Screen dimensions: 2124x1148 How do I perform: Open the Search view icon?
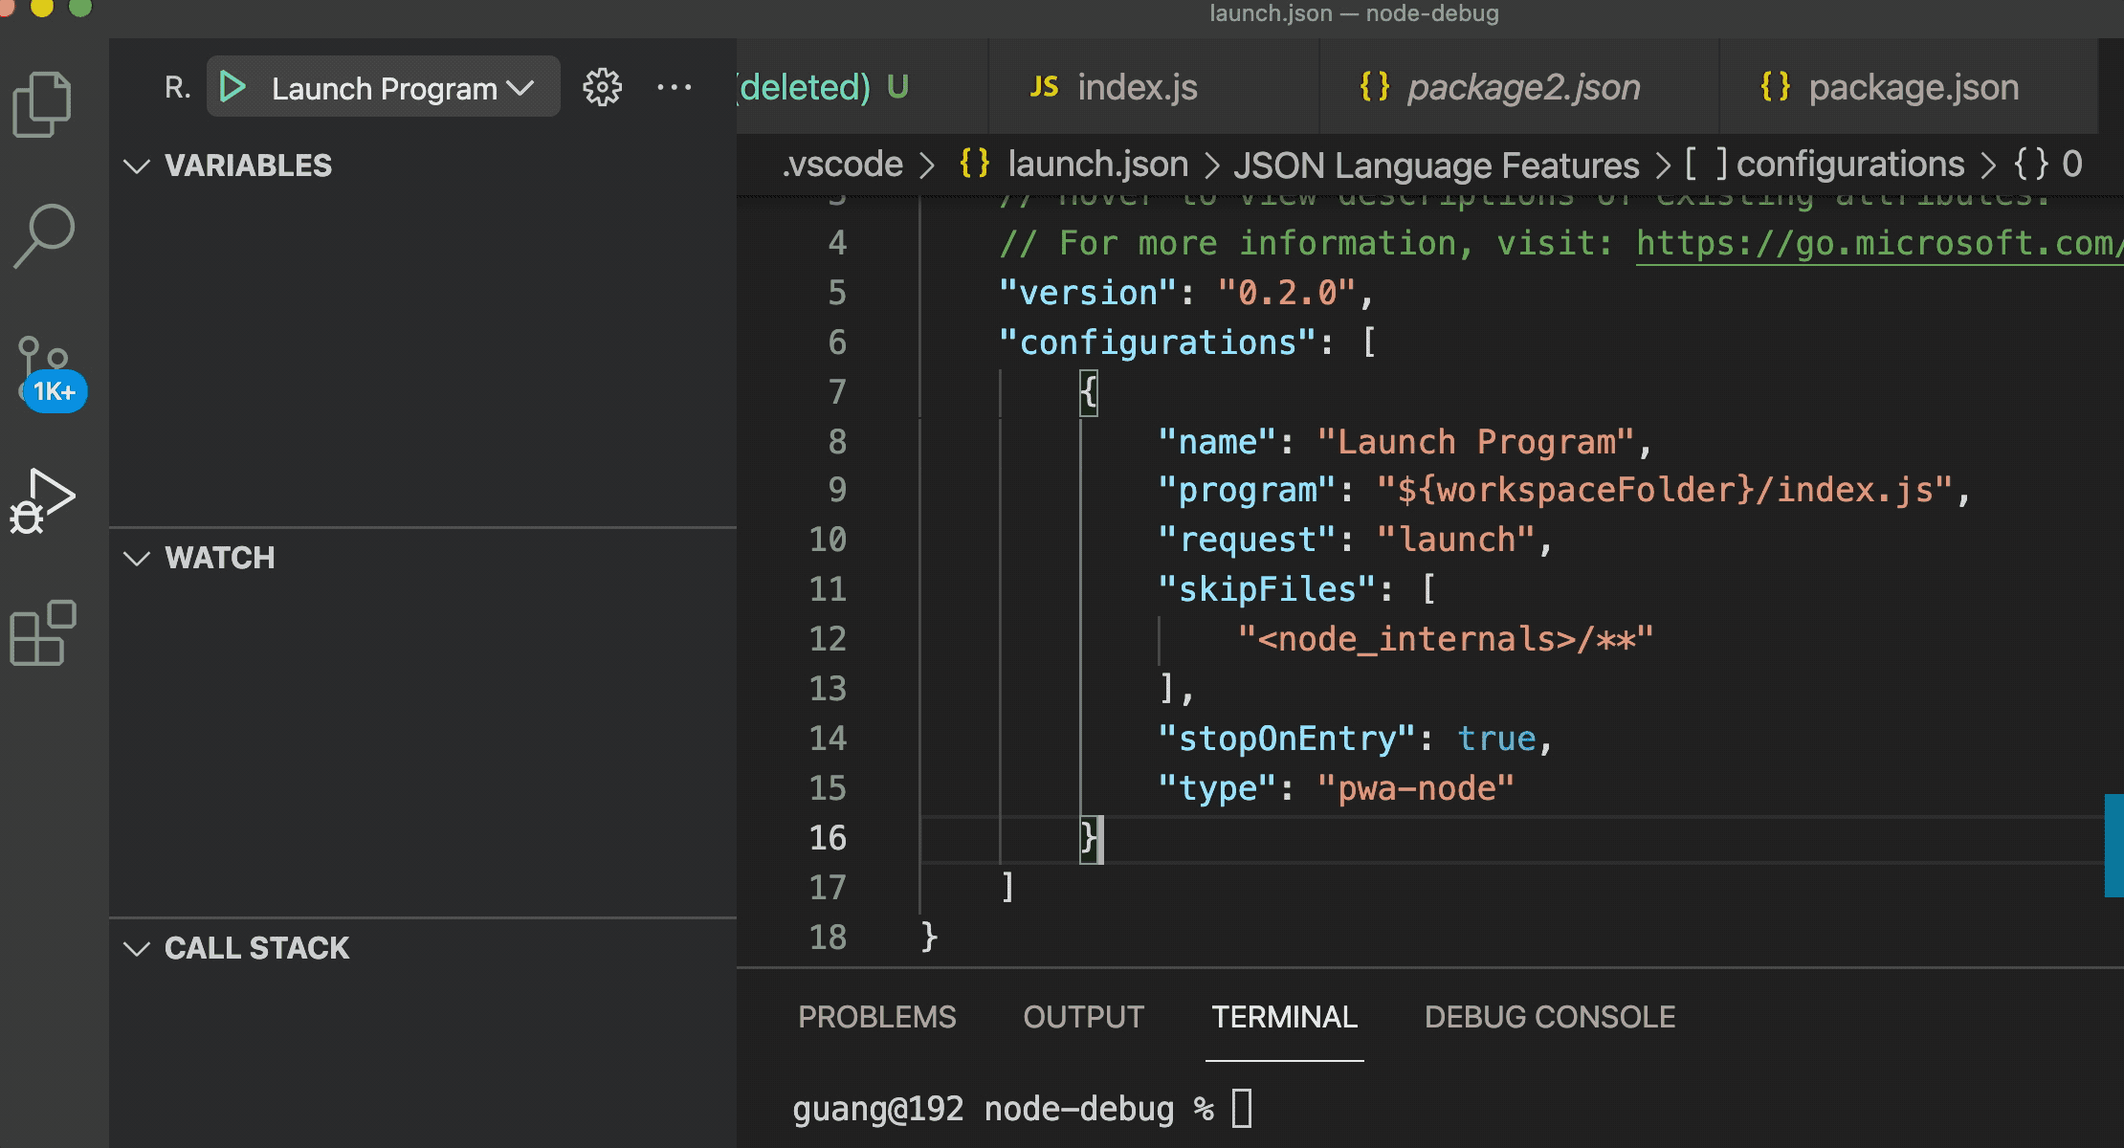[44, 235]
